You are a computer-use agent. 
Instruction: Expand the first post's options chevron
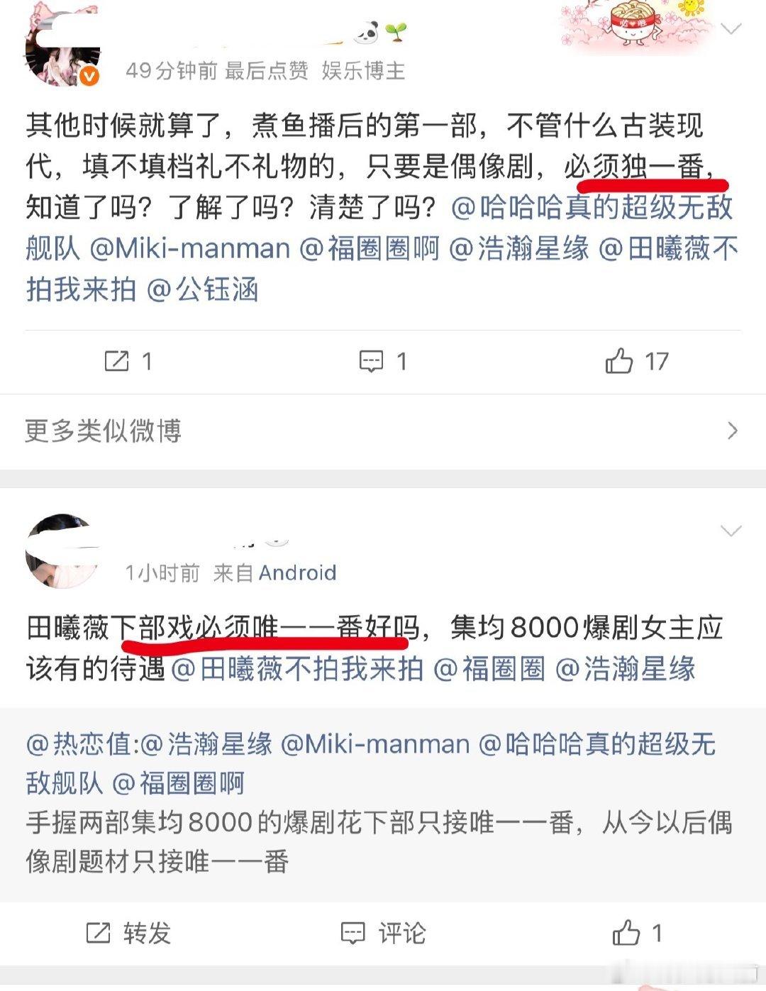click(731, 29)
